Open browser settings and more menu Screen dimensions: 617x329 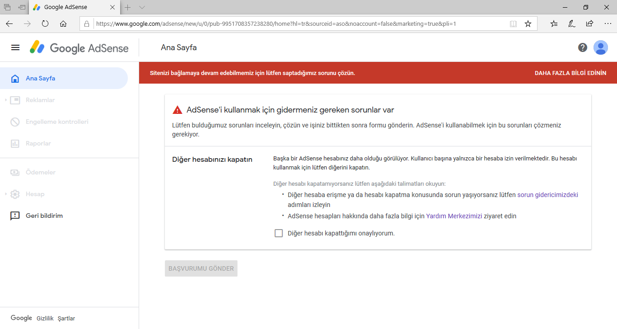(608, 24)
